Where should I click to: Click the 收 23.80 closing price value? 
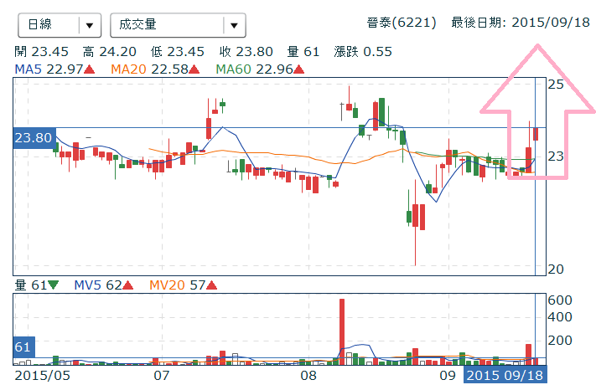click(x=246, y=52)
